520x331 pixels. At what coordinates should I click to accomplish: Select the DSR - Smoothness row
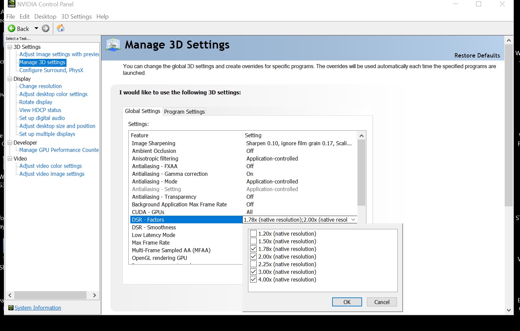187,227
